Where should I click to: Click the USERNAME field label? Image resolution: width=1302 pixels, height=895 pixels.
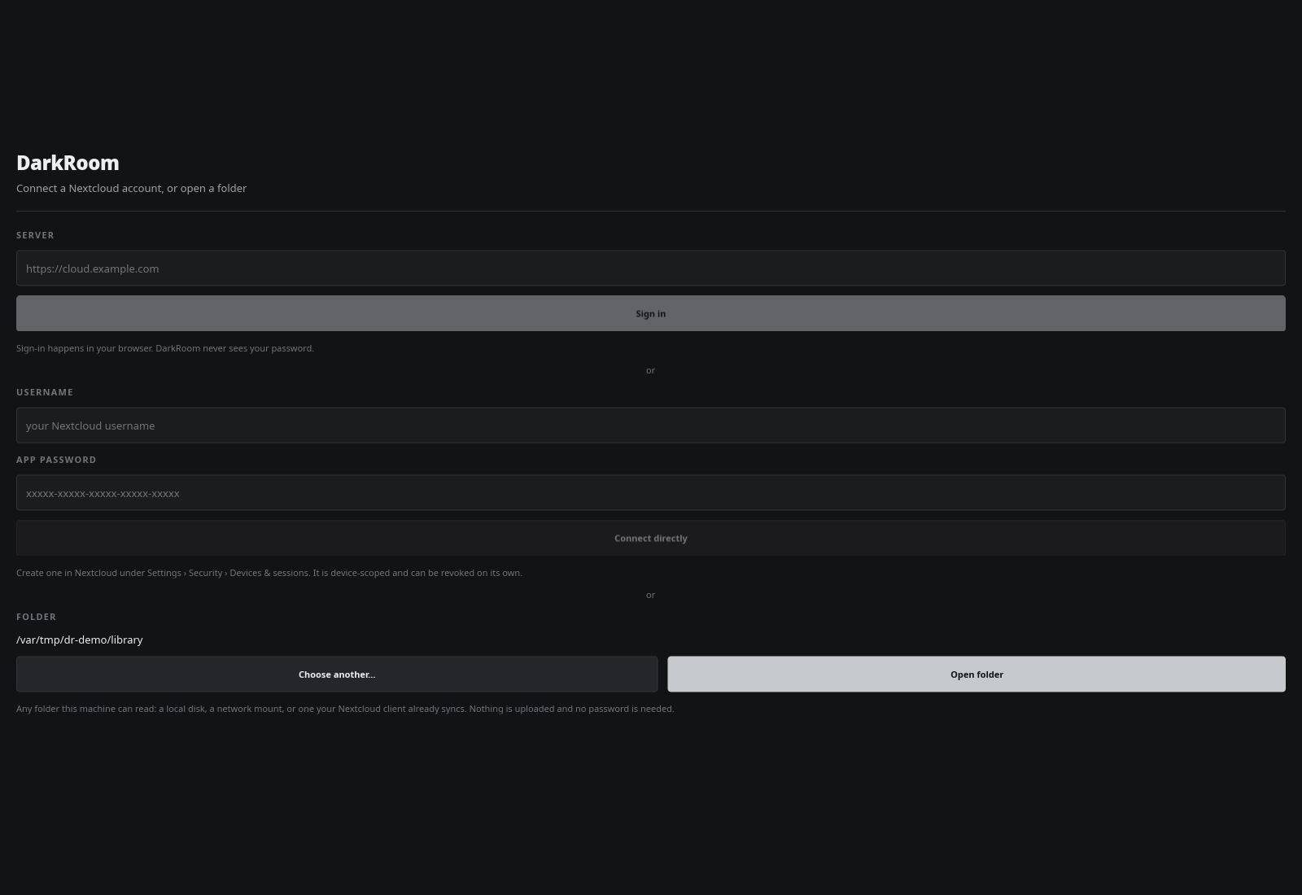coord(45,392)
